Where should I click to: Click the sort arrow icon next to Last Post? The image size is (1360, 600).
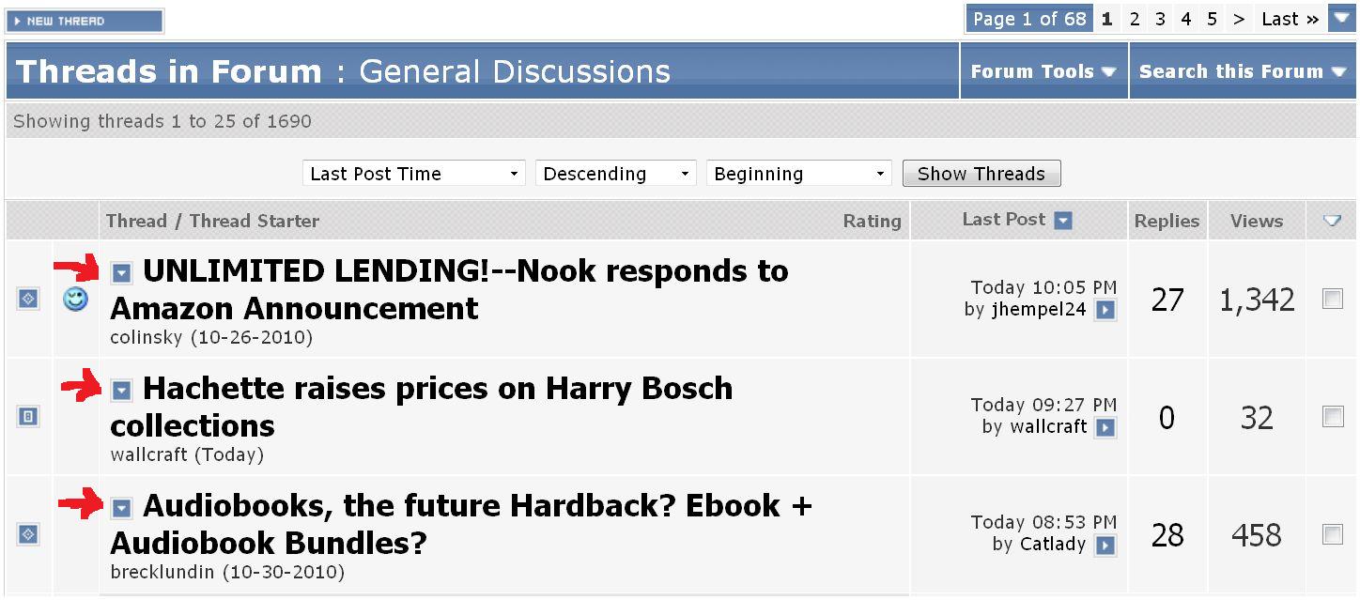(x=1062, y=221)
